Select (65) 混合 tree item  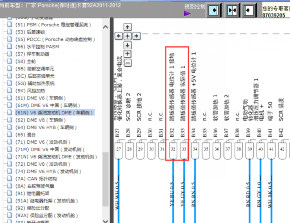tap(26, 135)
